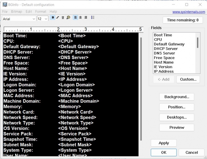Open the text color palette icon

pyautogui.click(x=68, y=18)
